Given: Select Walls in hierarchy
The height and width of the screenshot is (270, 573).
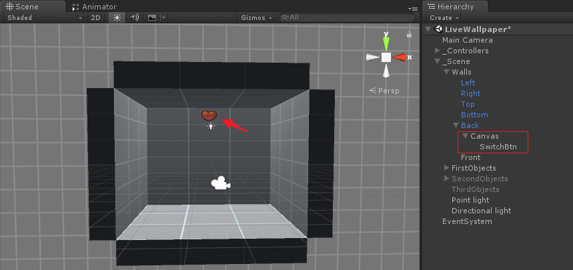Looking at the screenshot, I should coord(462,72).
